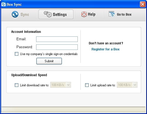147x114 pixels.
Task: Close the Box Sync window
Action: (x=143, y=4)
